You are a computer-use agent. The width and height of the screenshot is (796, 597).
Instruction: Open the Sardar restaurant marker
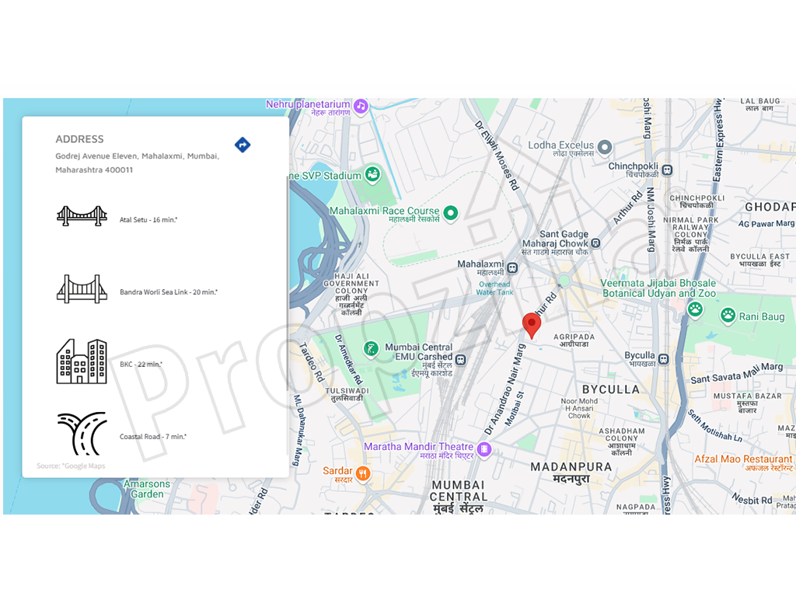click(363, 474)
